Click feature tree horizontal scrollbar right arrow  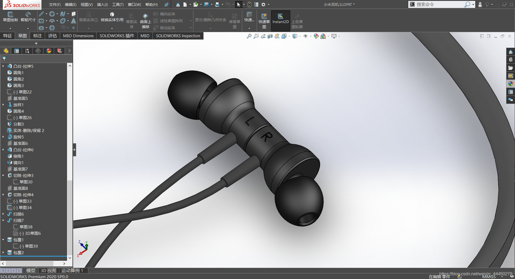64,263
